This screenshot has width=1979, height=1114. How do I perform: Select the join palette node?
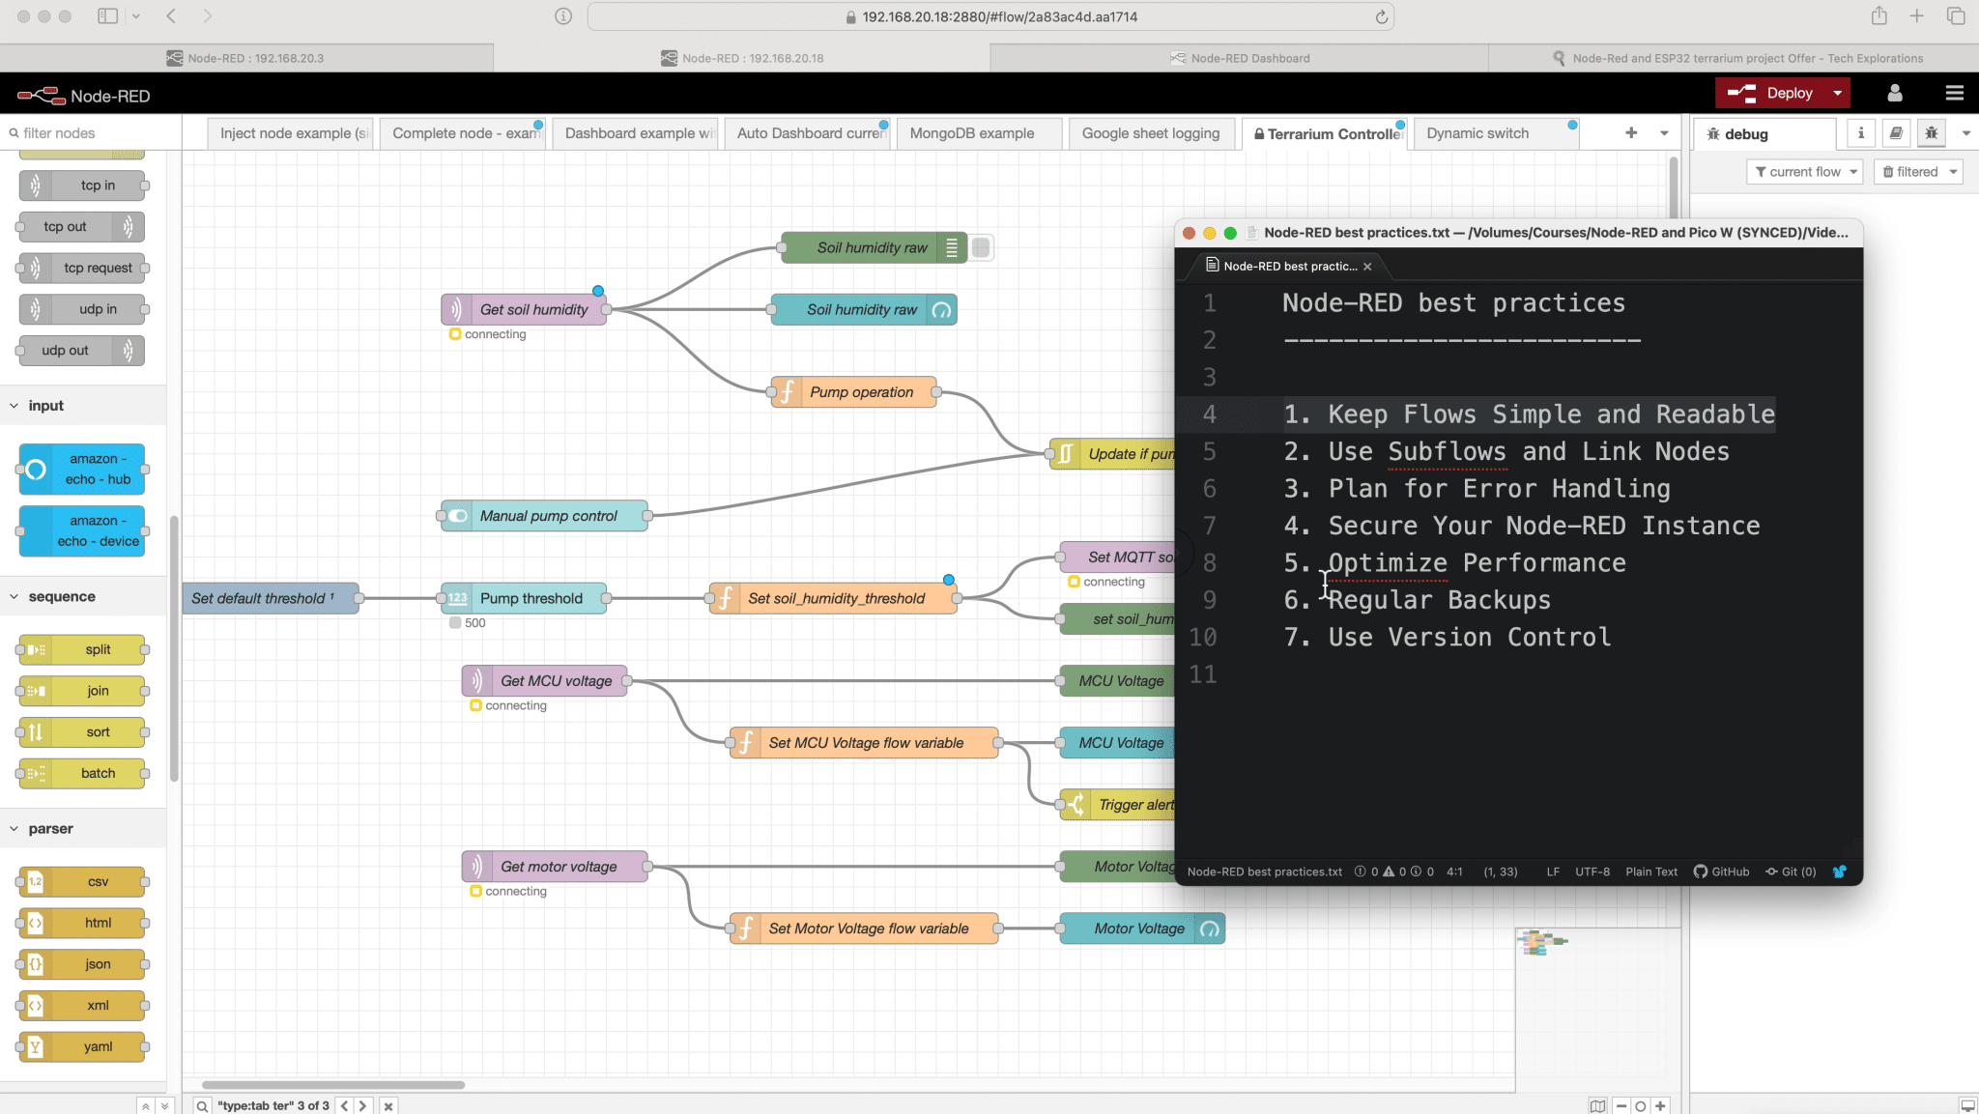point(83,691)
